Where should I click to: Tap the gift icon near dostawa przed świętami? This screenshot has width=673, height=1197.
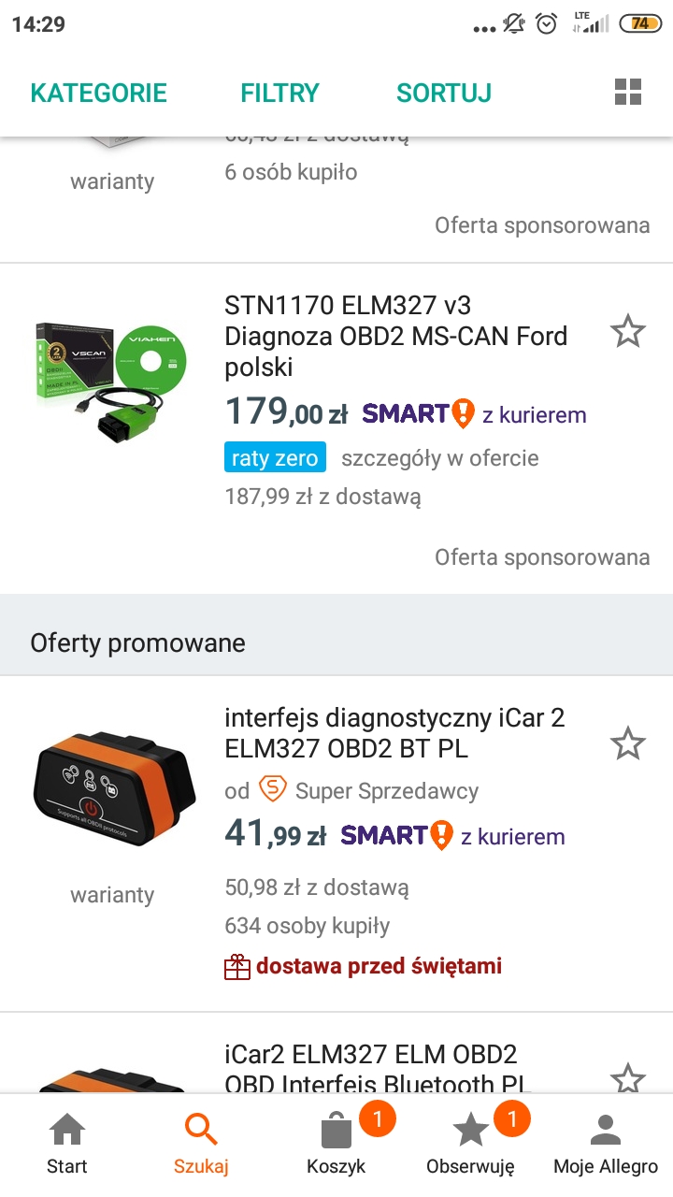(237, 966)
